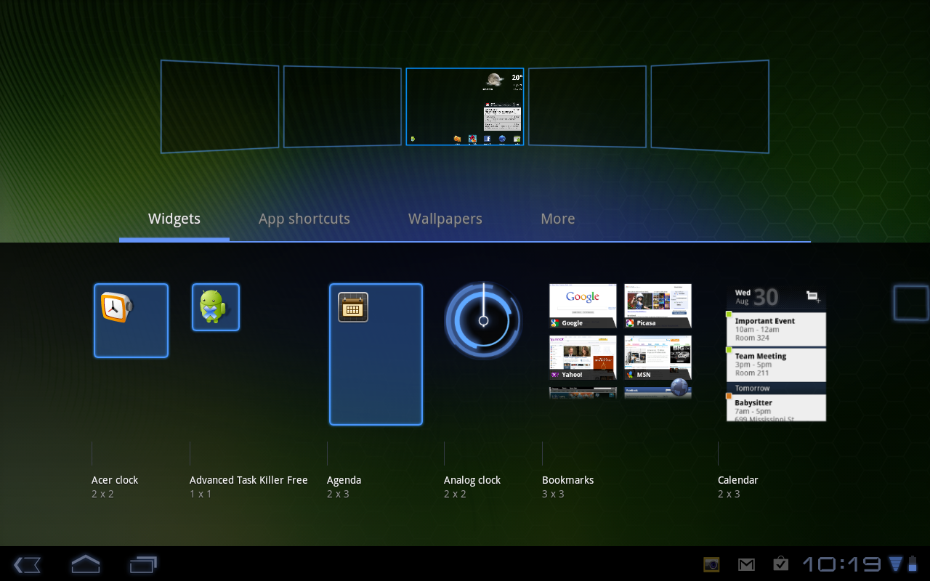This screenshot has width=930, height=581.
Task: Select the Widgets tab
Action: click(174, 219)
